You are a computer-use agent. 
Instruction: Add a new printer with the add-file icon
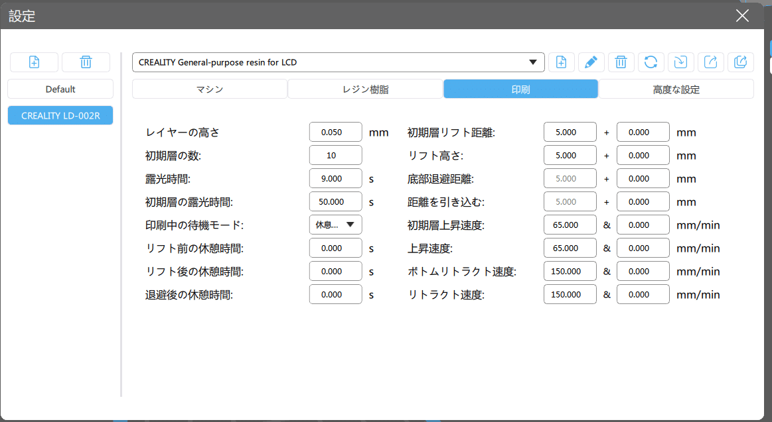(34, 62)
